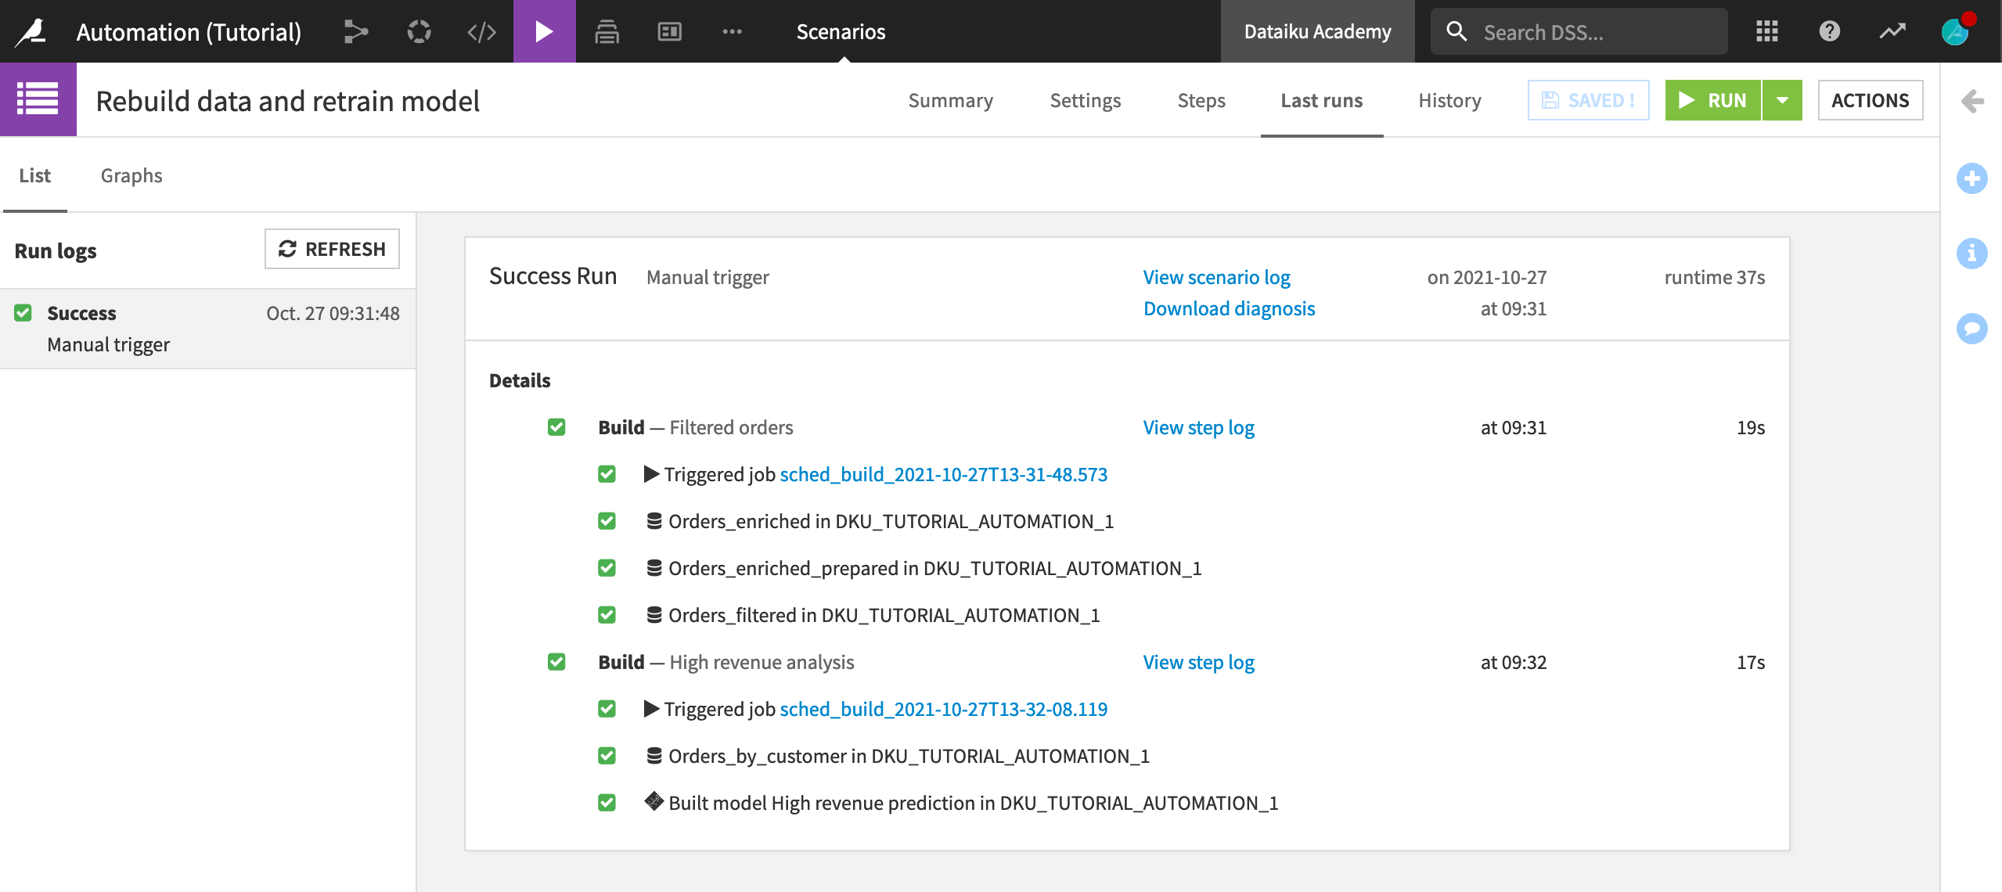Open the Dashboards icon in navbar

coord(669,31)
